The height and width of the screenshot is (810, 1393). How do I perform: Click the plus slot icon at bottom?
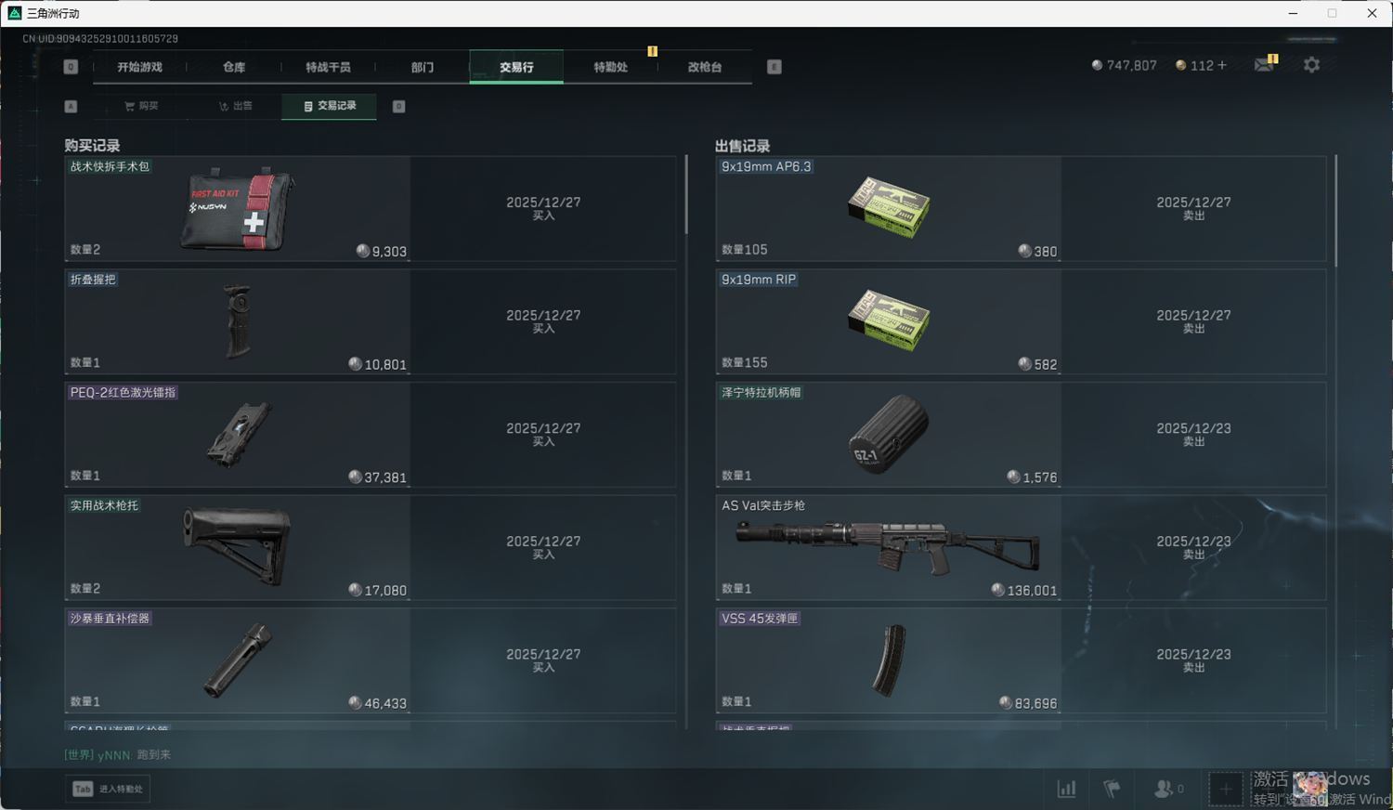coord(1225,790)
